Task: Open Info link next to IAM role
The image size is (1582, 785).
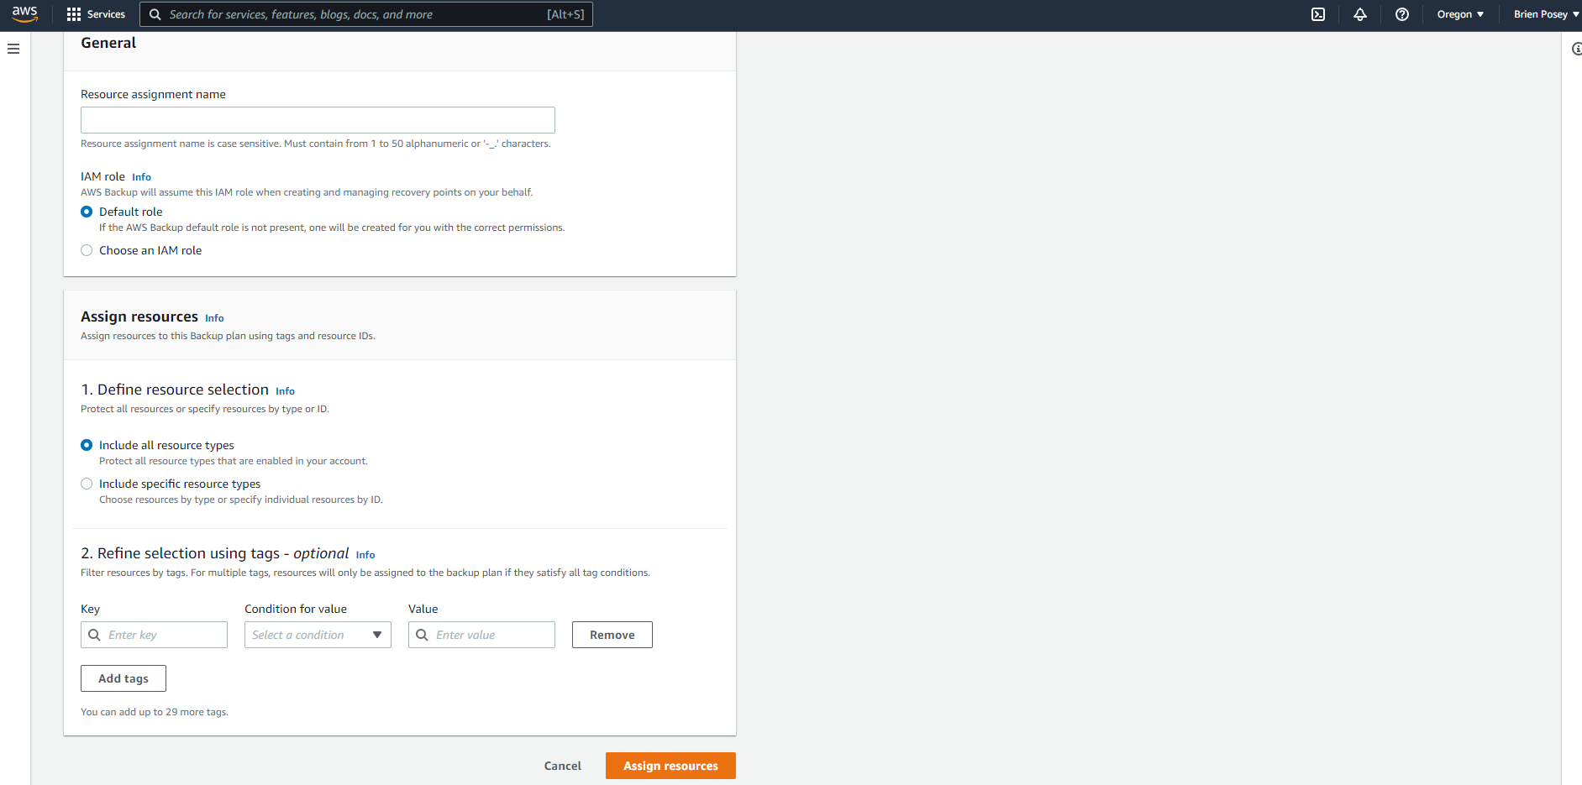Action: (141, 177)
